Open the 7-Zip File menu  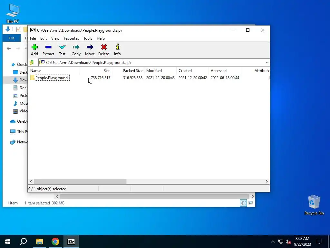tap(33, 38)
